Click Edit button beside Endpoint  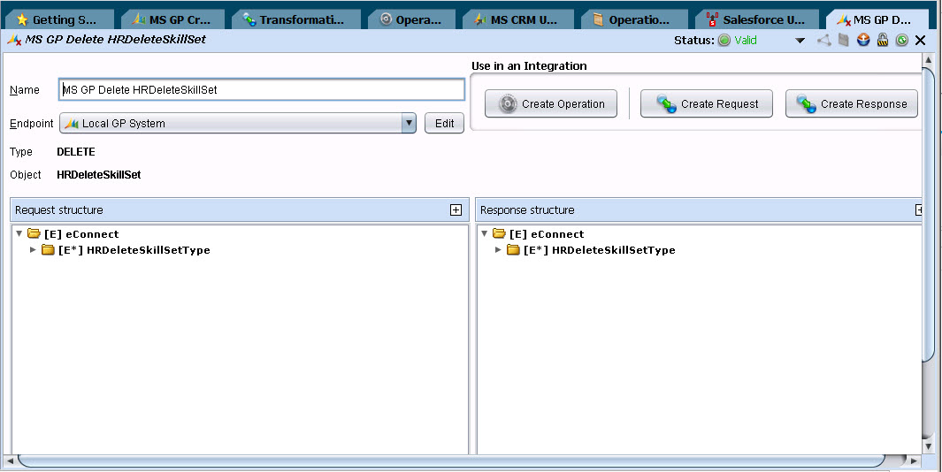coord(444,123)
